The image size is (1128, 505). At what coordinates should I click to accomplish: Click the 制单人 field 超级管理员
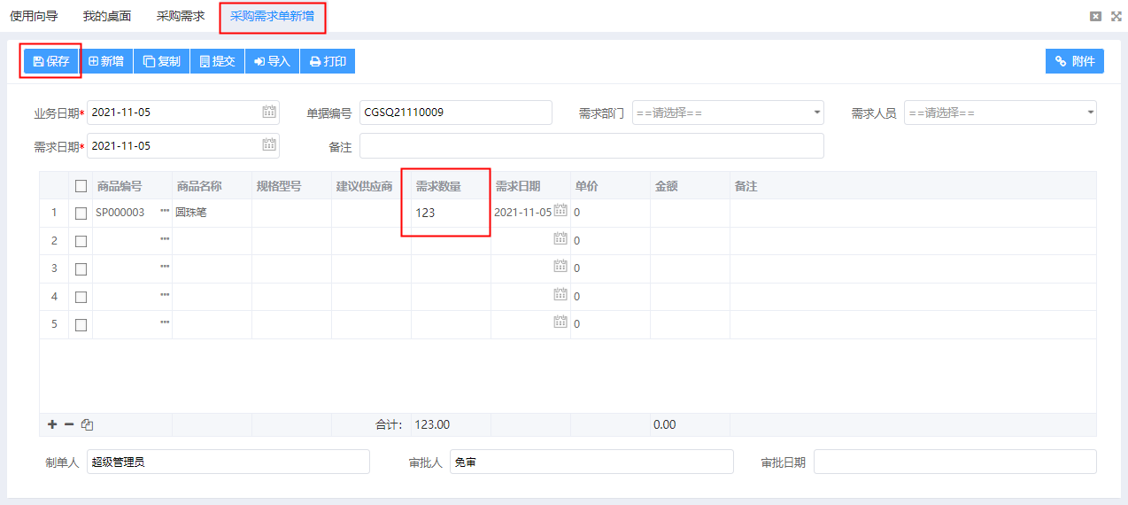pyautogui.click(x=228, y=462)
